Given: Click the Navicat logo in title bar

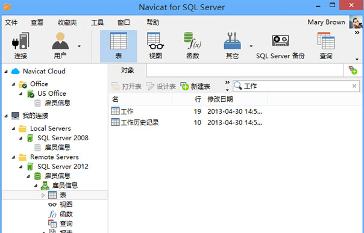Looking at the screenshot, I should (x=7, y=7).
